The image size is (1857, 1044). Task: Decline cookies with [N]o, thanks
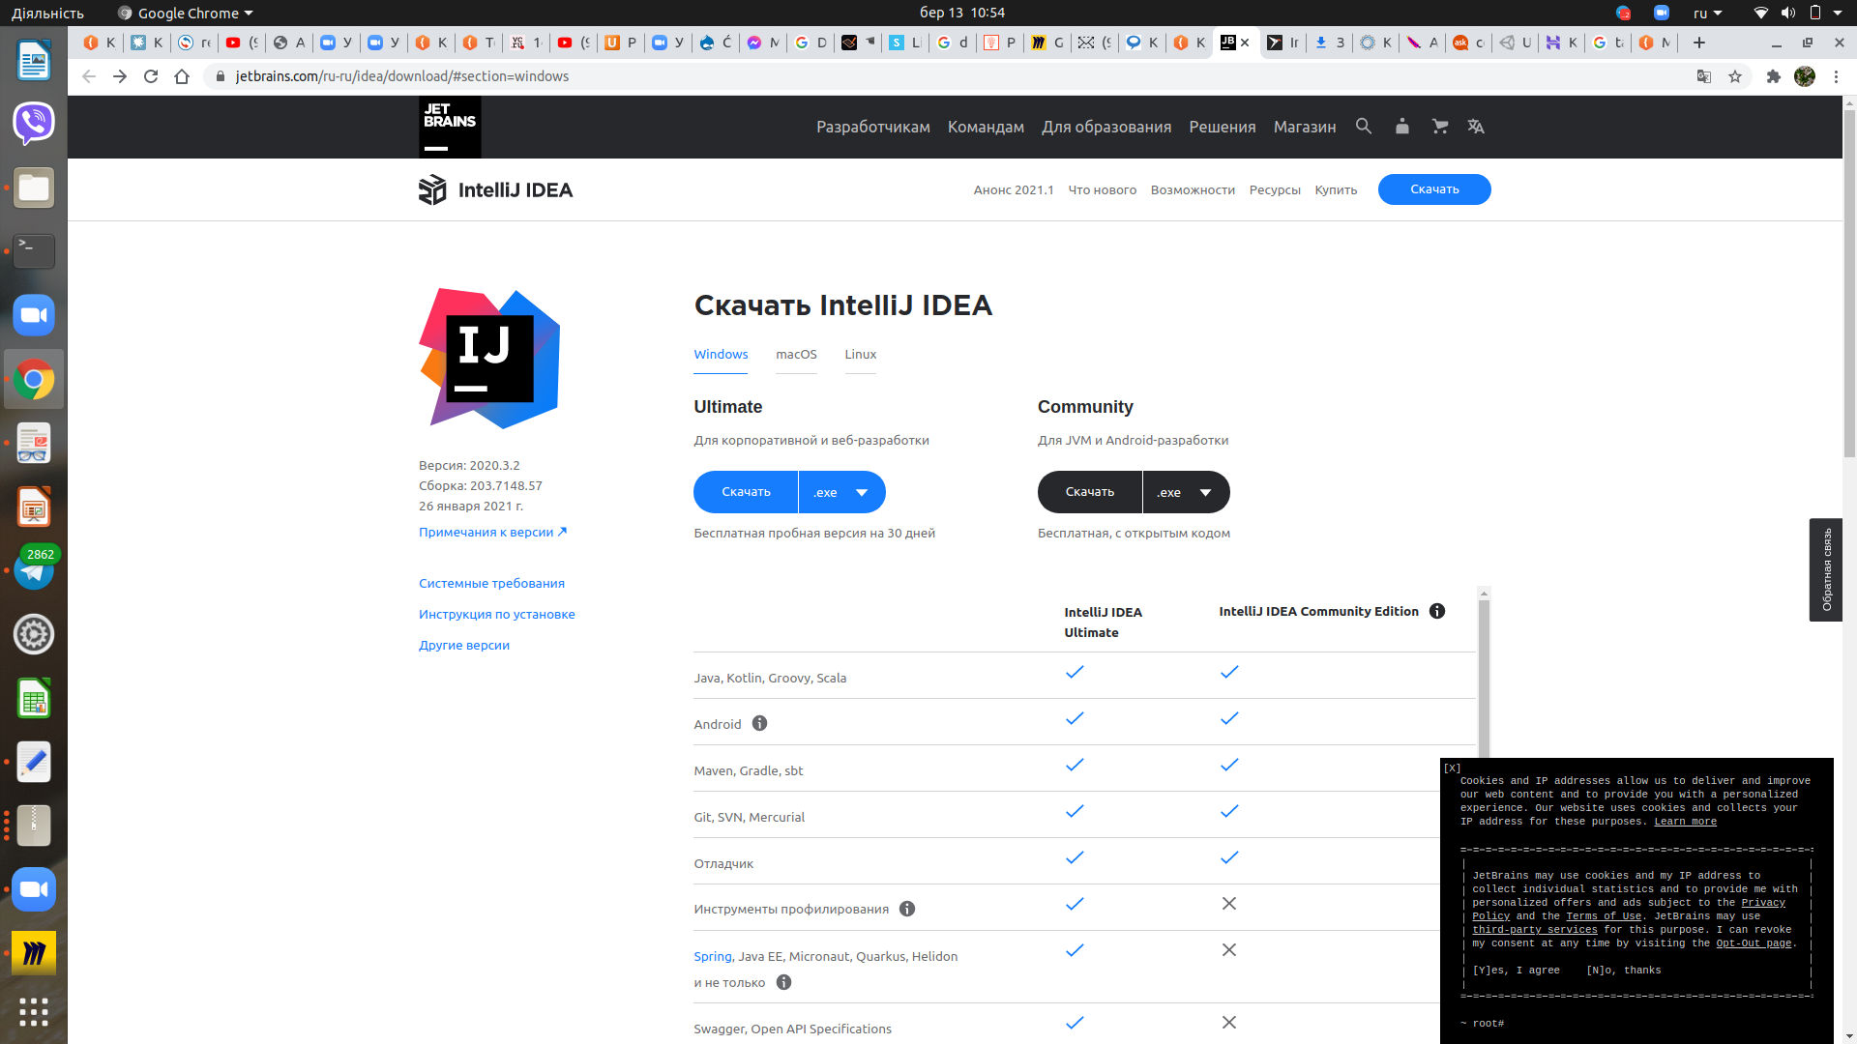1624,971
